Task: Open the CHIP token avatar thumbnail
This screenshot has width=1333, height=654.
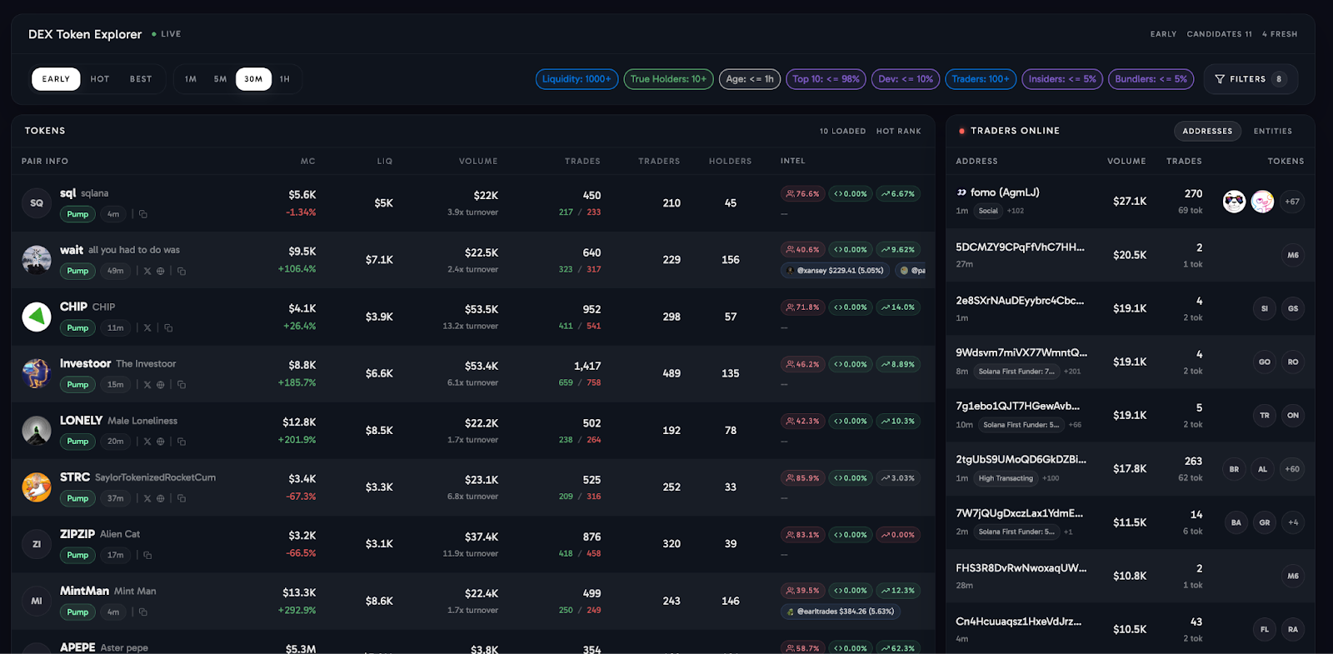Action: (37, 317)
